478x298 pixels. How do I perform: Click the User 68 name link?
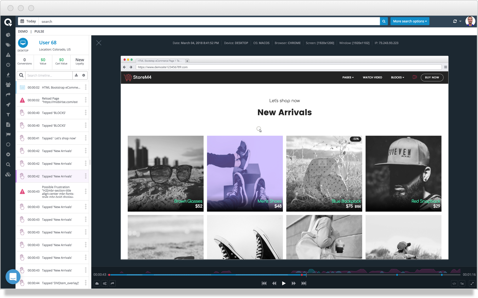coord(48,42)
